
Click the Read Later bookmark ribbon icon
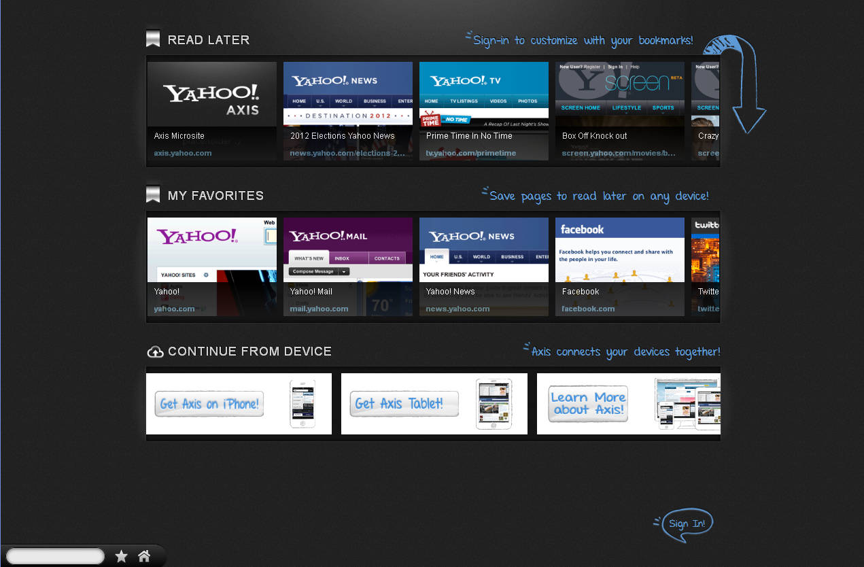(153, 39)
